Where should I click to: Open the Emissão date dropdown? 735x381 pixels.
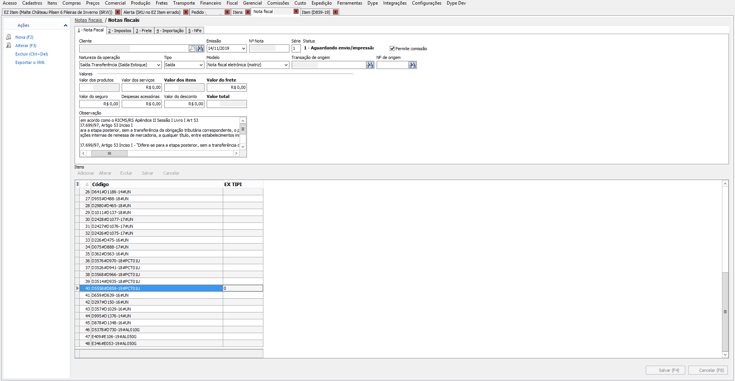(x=243, y=49)
